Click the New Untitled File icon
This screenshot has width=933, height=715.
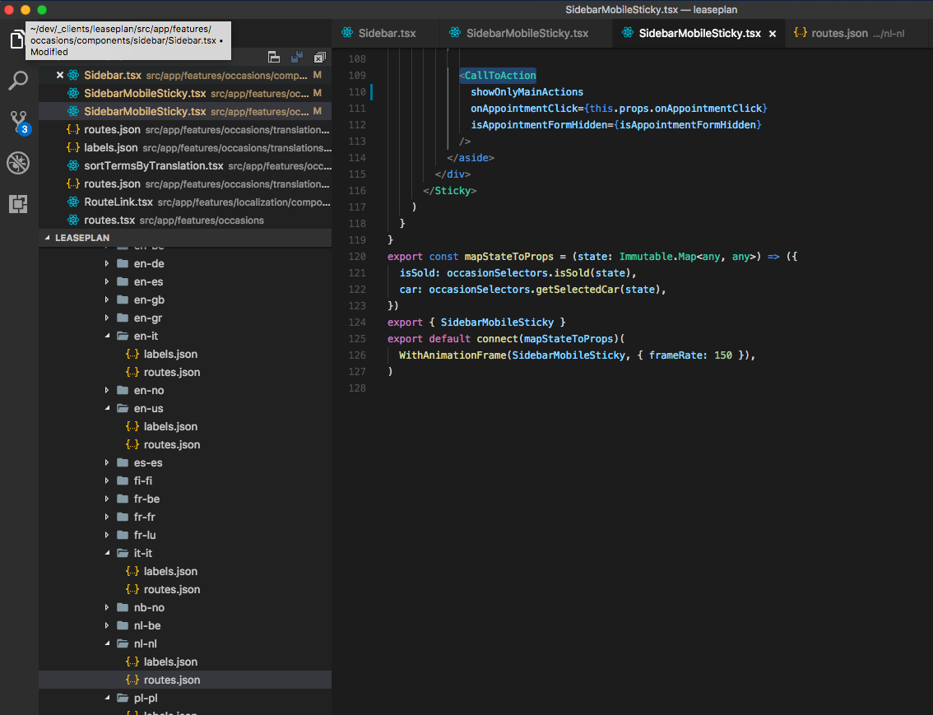pyautogui.click(x=273, y=57)
